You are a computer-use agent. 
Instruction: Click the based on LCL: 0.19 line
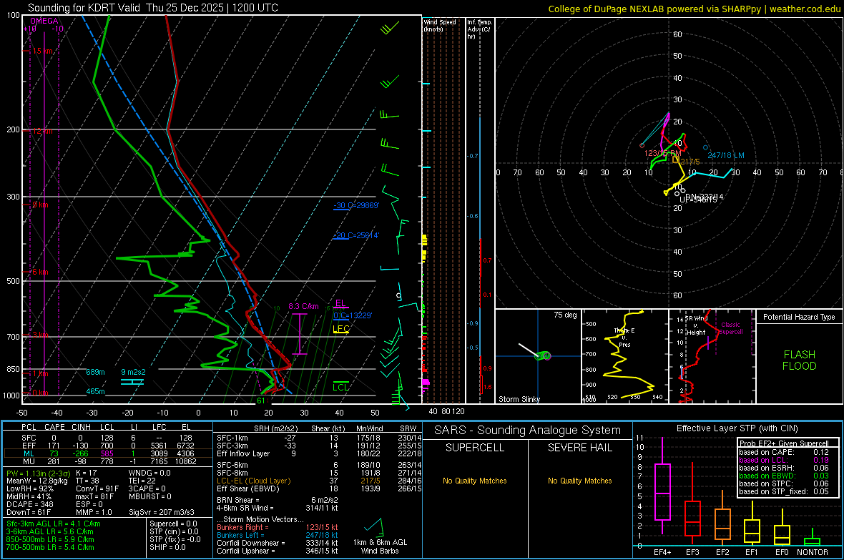[x=784, y=460]
